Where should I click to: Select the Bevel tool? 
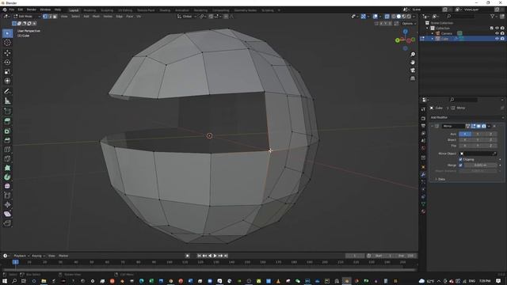tap(7, 140)
